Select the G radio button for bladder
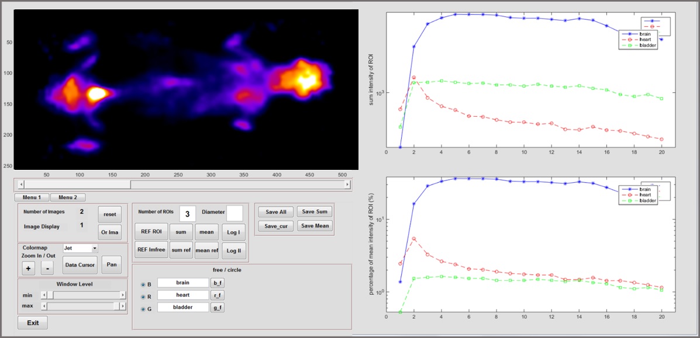Screen dimensions: 700x338 coord(143,308)
